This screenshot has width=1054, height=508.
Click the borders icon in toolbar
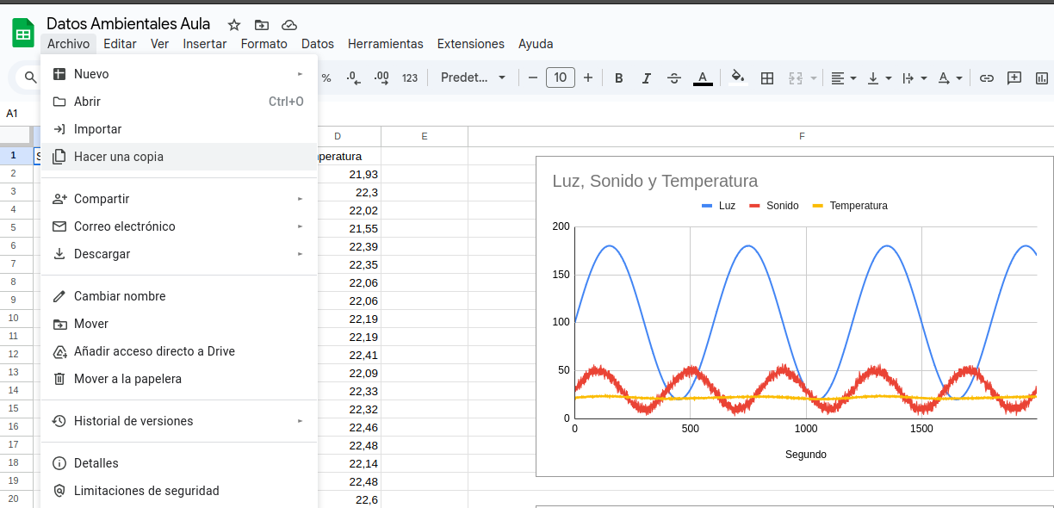767,78
